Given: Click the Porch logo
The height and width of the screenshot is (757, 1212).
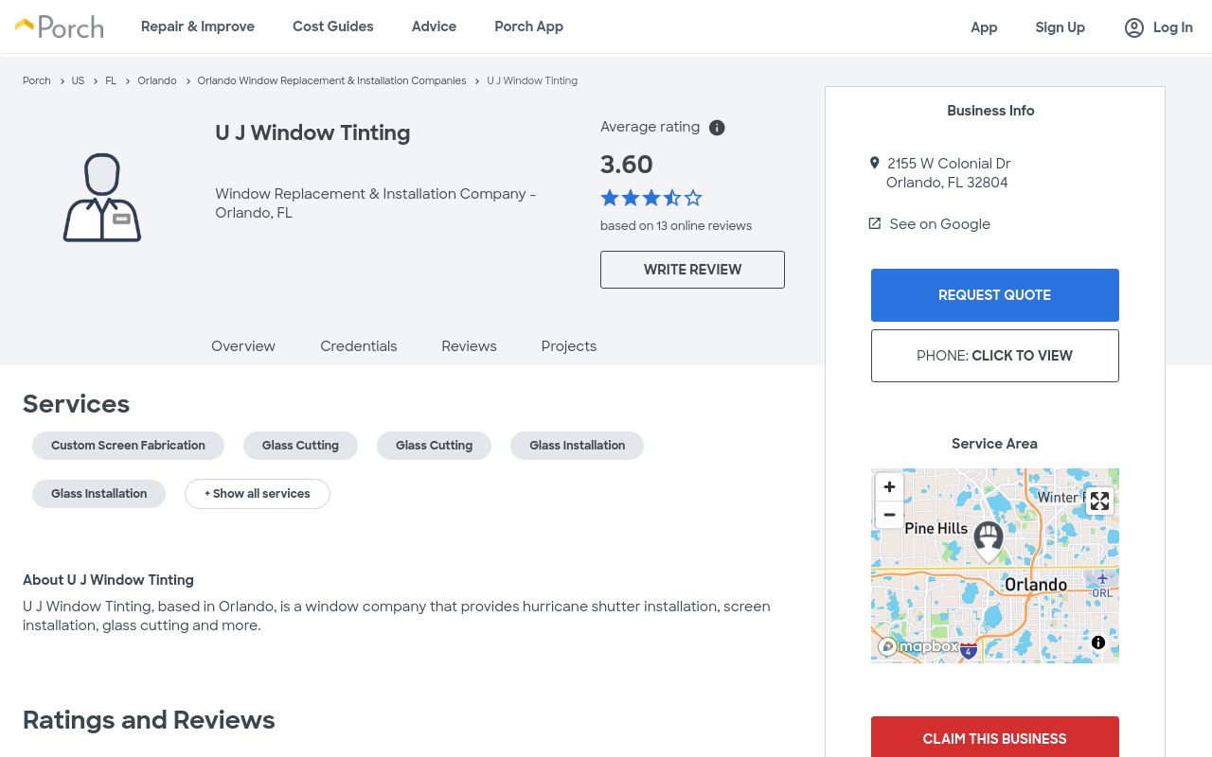Looking at the screenshot, I should point(59,26).
